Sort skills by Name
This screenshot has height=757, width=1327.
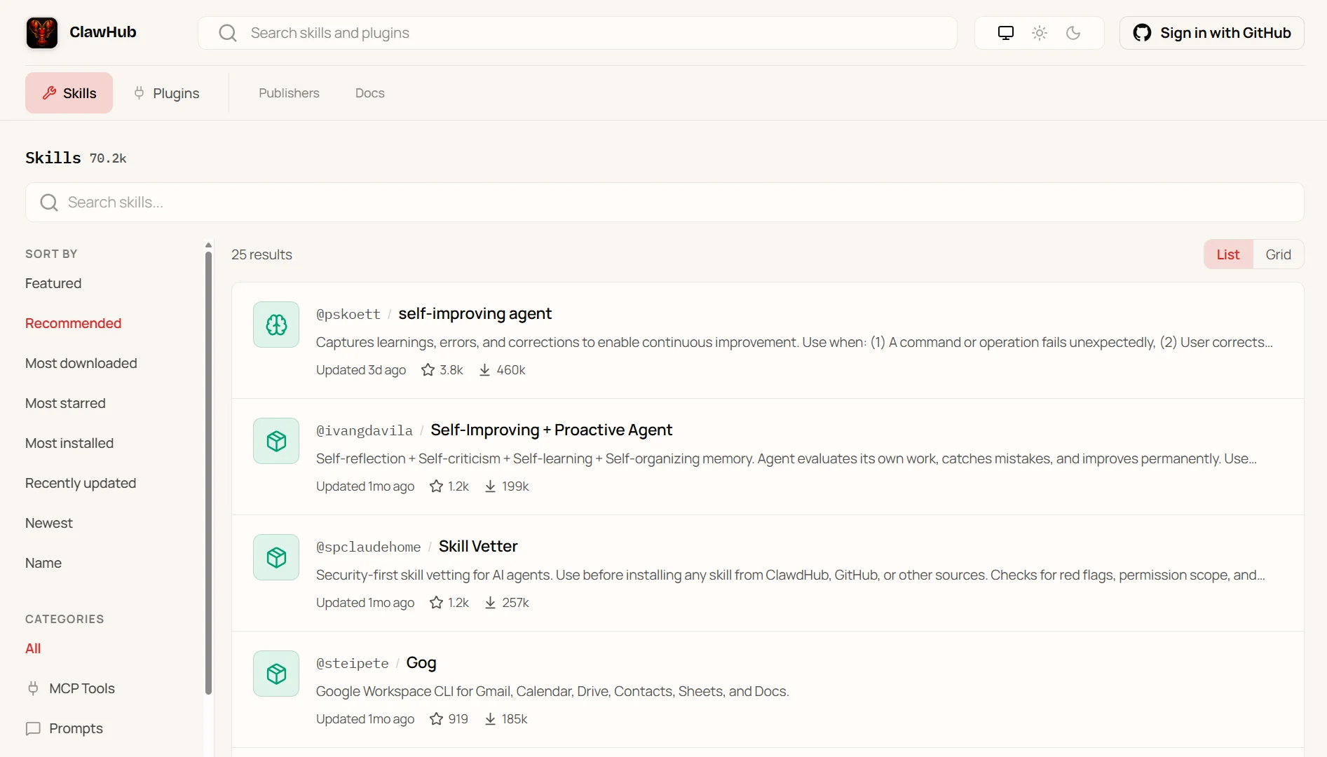pos(43,563)
